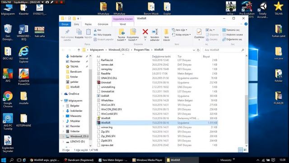289x163 pixels.
Task: Click the Geri Dönüşüm recycle bin icon
Action: (8, 32)
